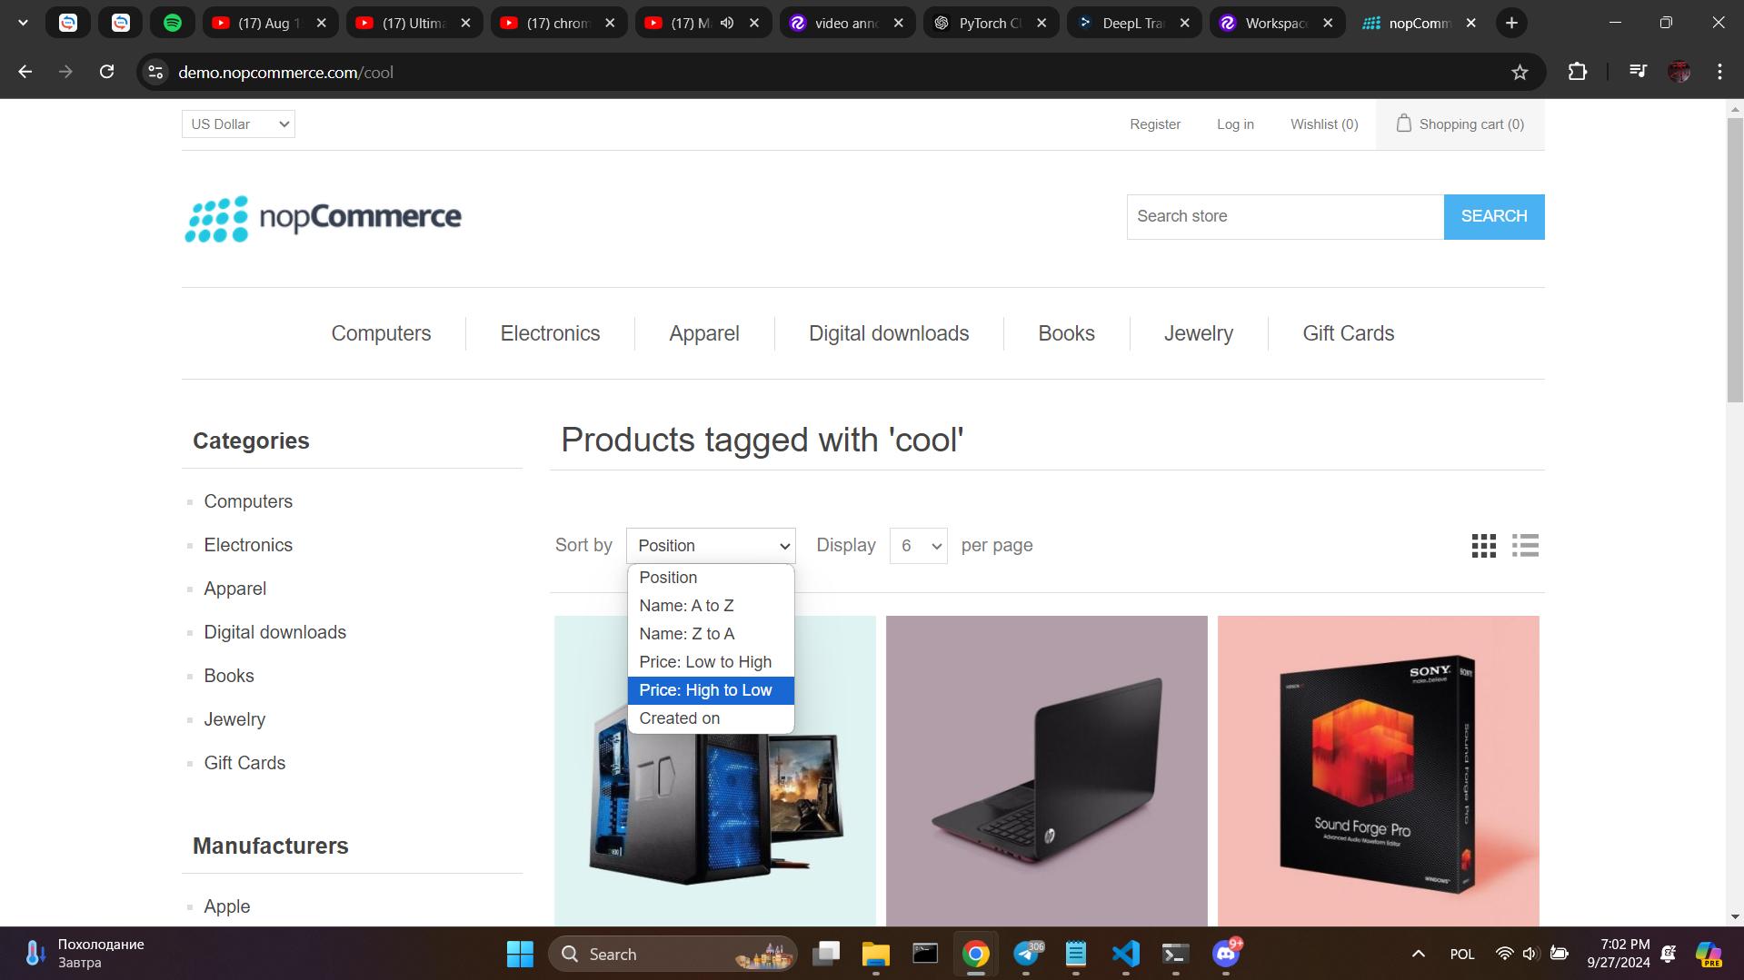Open the media control icon in toolbar
This screenshot has width=1744, height=980.
tap(1638, 72)
